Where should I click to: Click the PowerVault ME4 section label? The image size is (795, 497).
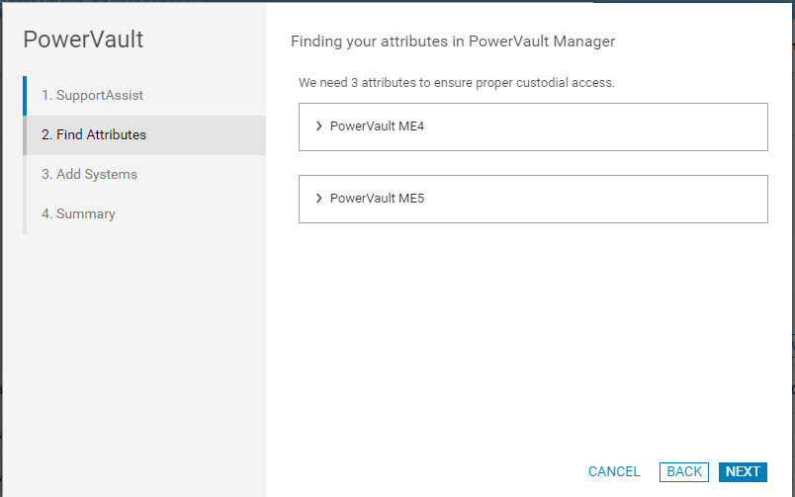point(377,126)
